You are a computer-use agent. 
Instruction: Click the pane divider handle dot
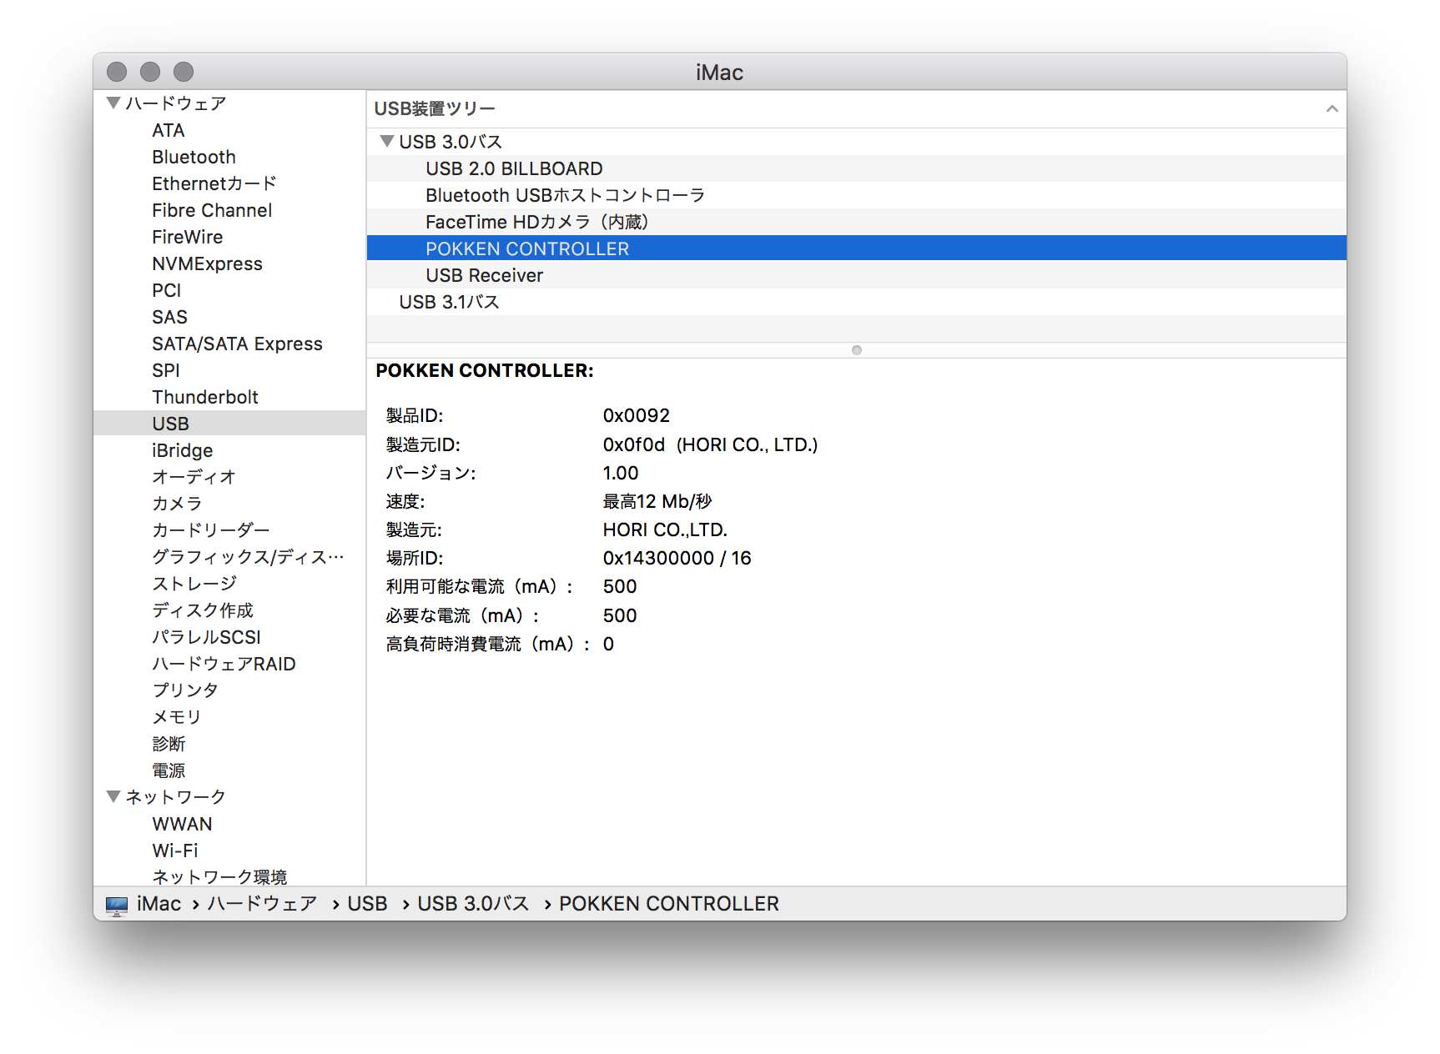[x=857, y=350]
